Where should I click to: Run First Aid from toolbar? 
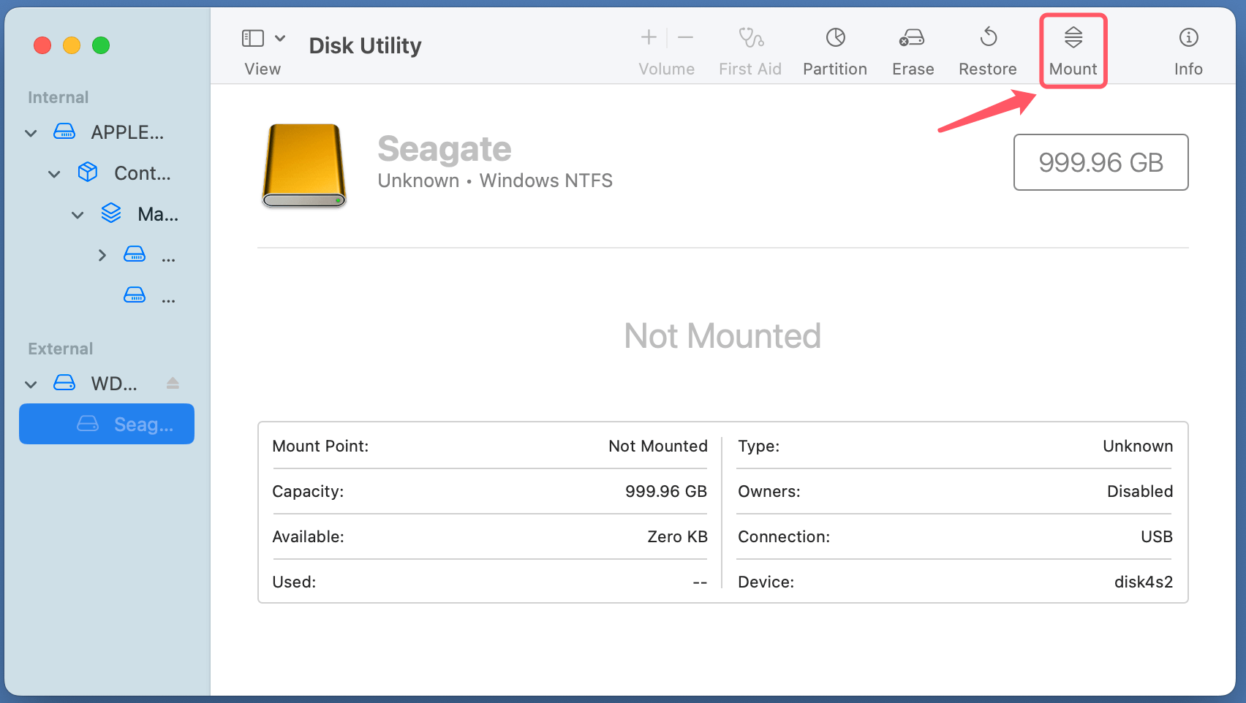(x=750, y=38)
